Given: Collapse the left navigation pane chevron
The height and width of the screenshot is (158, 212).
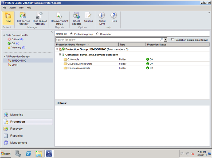Looking at the screenshot, I should click(x=52, y=32).
